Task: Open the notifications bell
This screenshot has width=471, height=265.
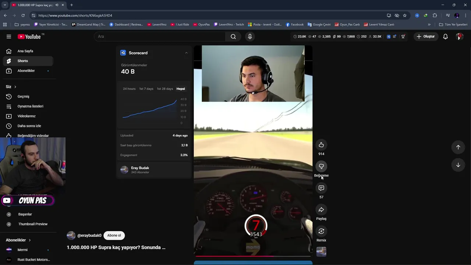Action: coord(445,36)
